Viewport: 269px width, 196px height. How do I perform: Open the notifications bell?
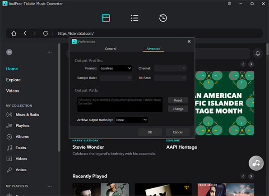(258, 54)
